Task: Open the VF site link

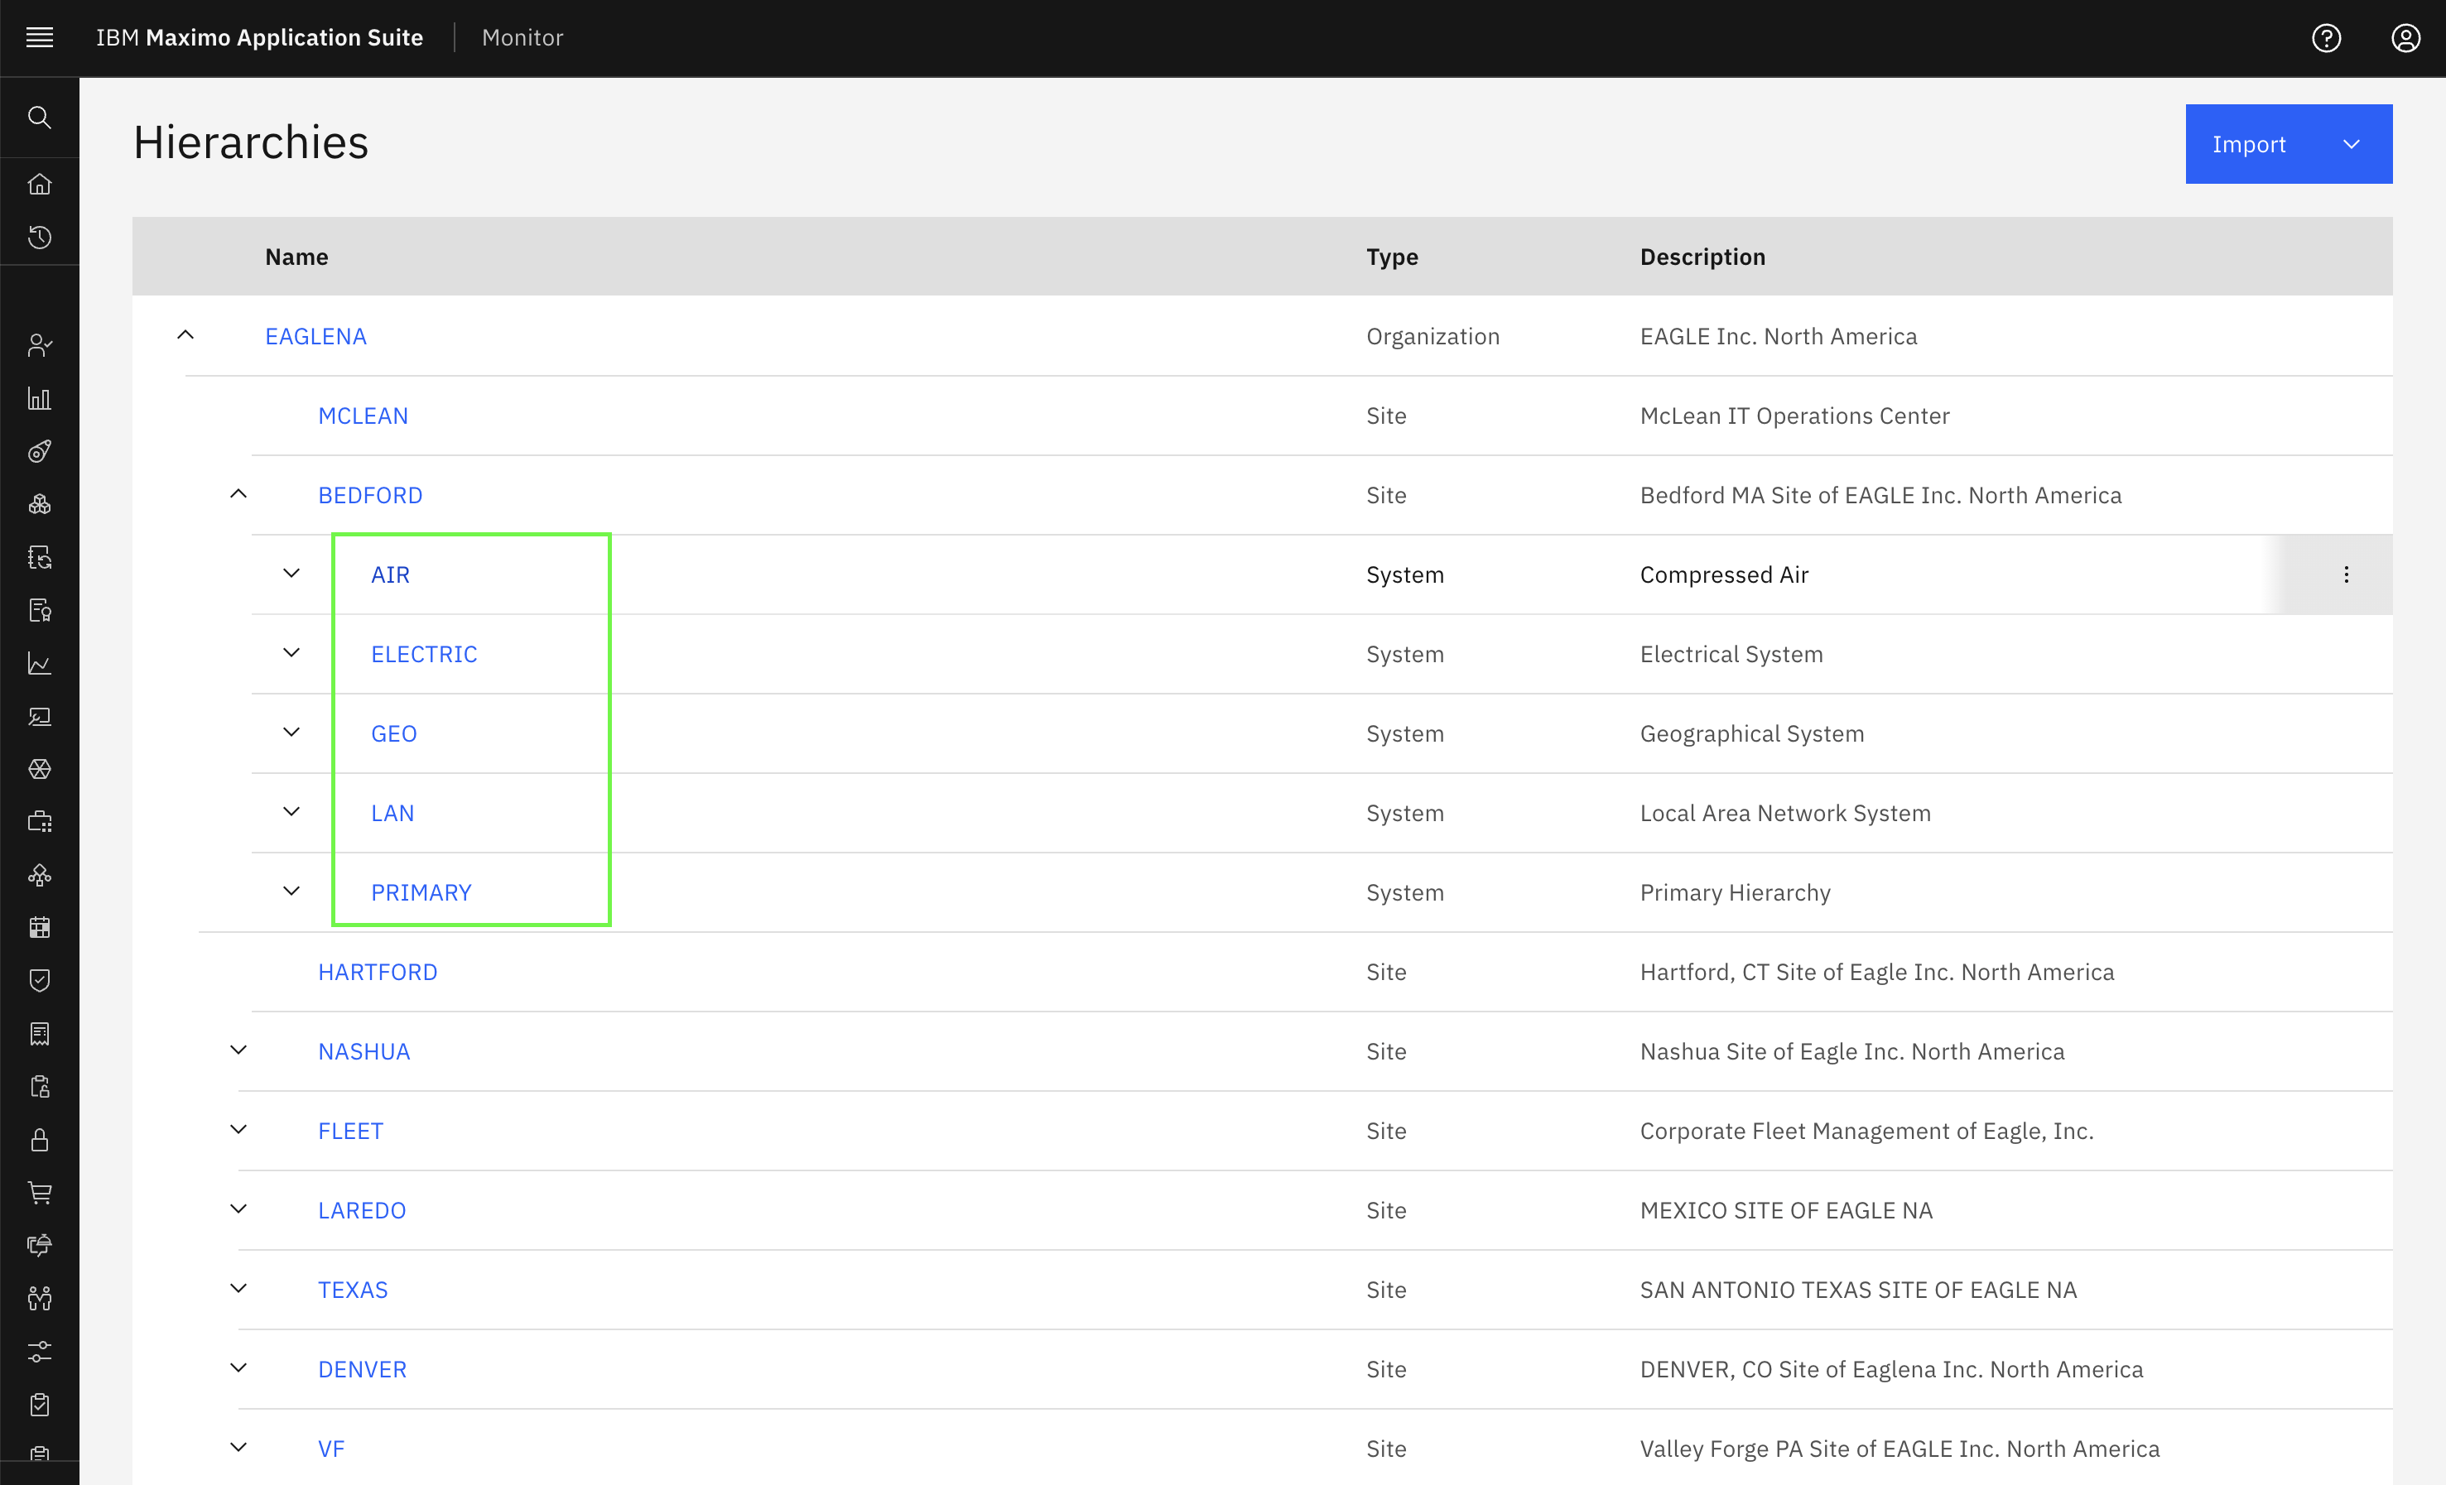Action: 330,1449
